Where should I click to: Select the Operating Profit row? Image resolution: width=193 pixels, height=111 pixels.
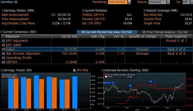(97, 58)
